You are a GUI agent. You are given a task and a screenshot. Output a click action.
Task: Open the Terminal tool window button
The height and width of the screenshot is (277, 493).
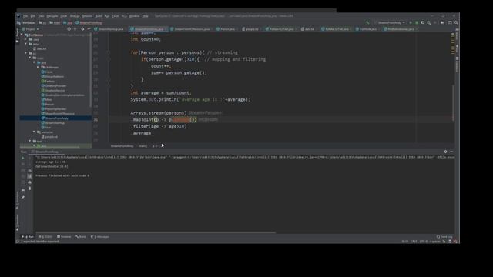tap(64, 236)
